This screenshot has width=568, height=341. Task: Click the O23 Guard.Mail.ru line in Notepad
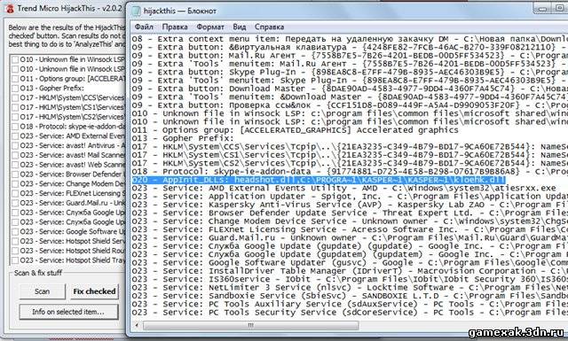350,238
